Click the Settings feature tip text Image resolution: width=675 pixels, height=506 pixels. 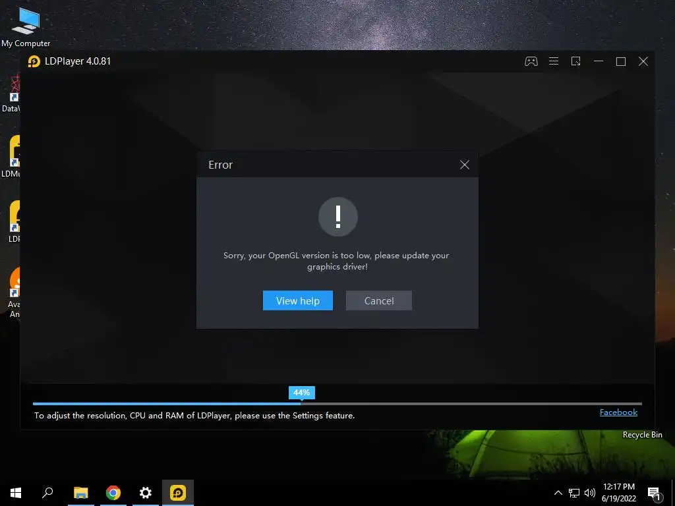194,416
